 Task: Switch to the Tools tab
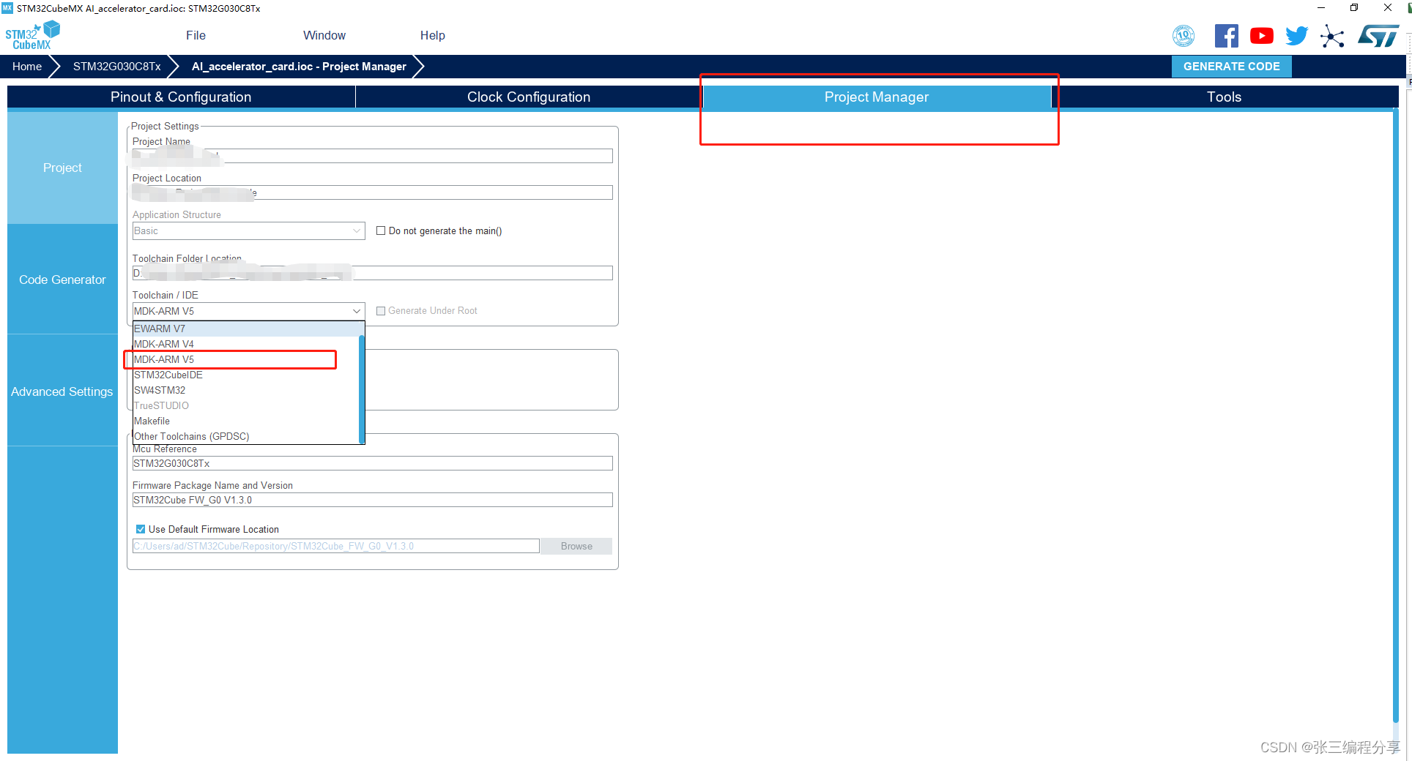coord(1224,97)
